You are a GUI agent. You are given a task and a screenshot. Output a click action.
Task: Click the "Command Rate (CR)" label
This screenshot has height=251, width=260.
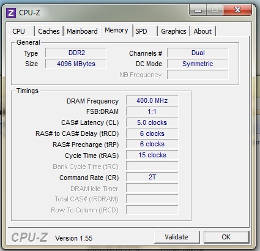(x=89, y=178)
